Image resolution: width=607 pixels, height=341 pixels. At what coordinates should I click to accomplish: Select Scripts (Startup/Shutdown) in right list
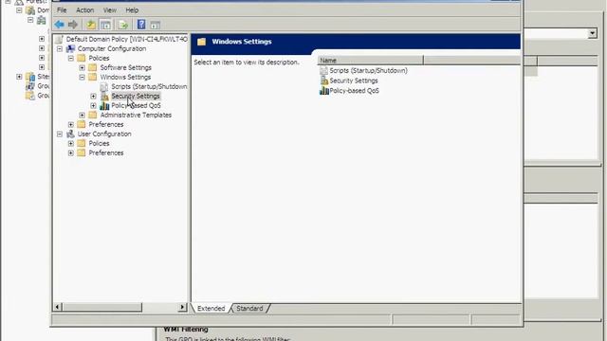369,71
